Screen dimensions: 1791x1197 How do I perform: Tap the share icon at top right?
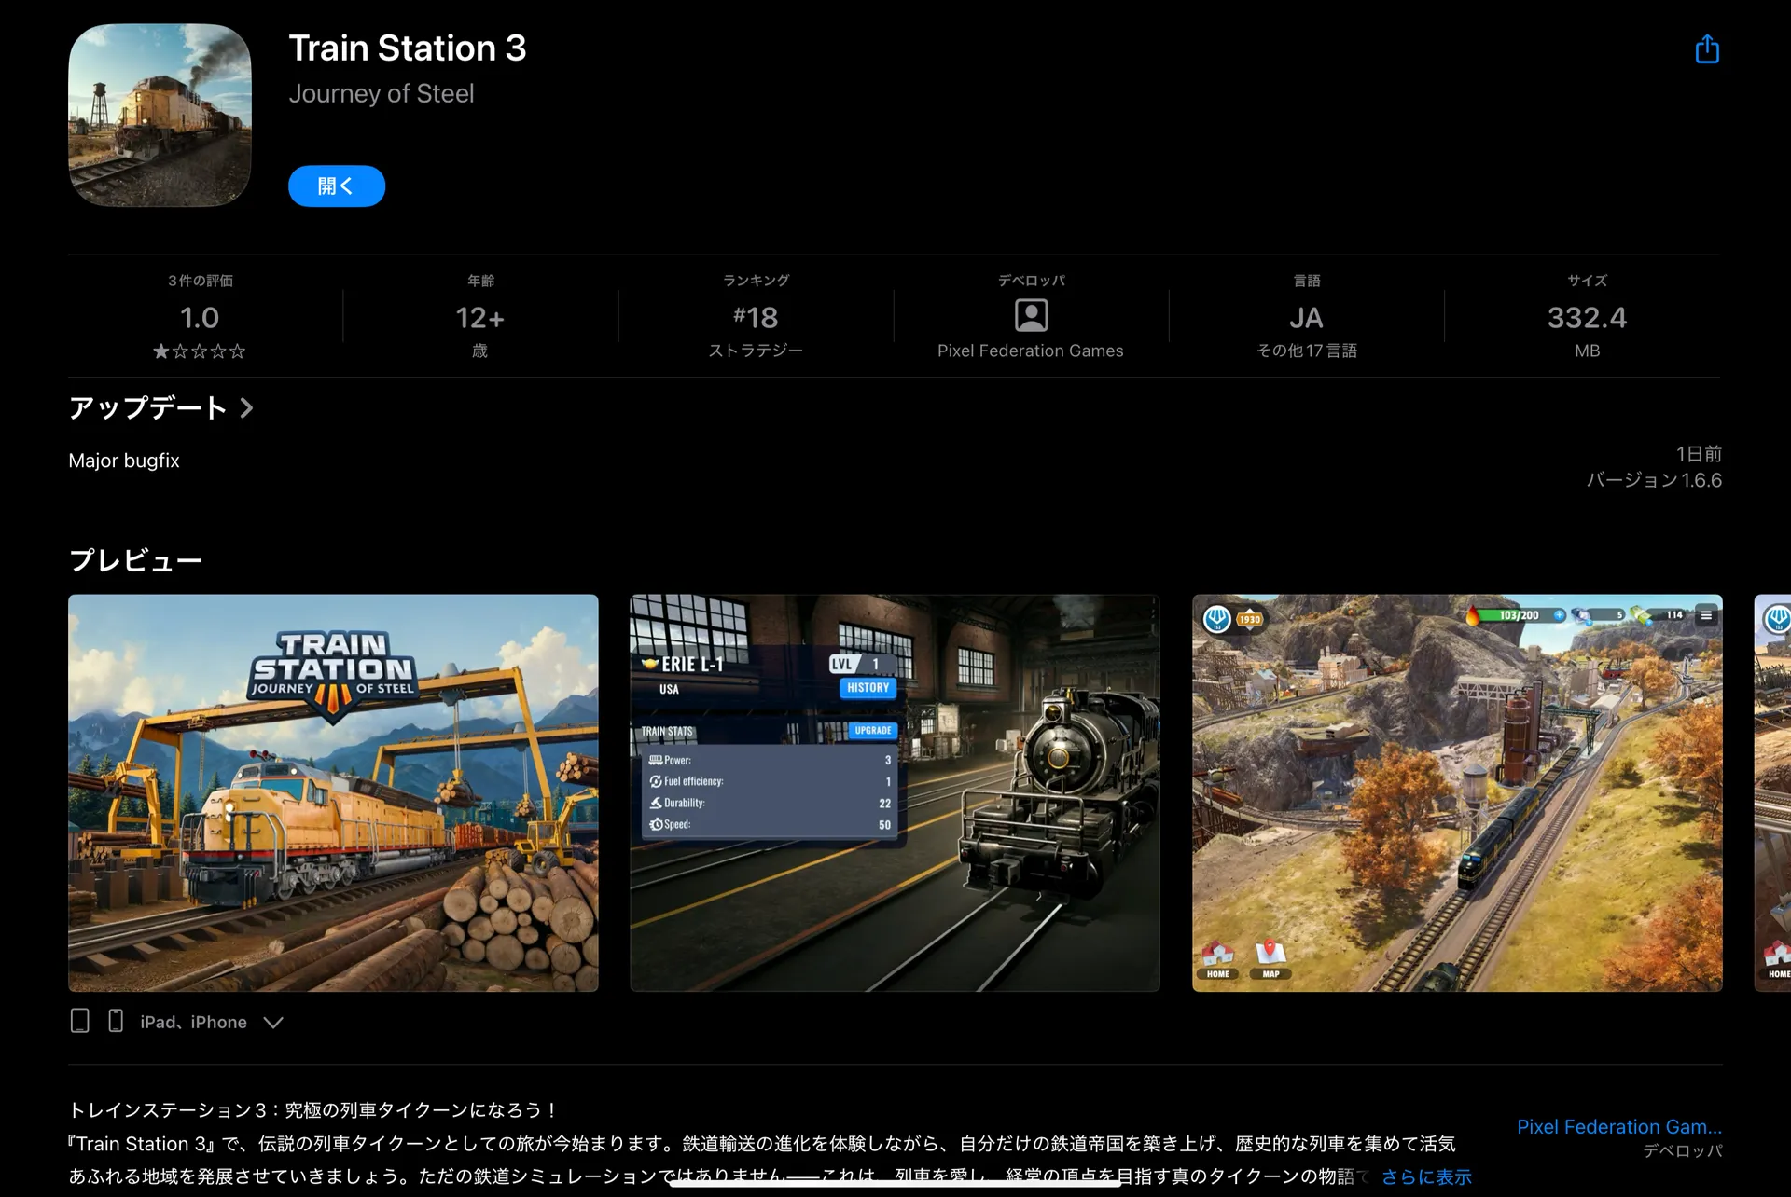(x=1706, y=48)
